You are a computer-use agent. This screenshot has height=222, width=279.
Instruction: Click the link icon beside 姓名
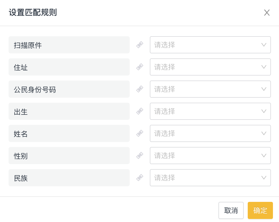[x=140, y=133]
